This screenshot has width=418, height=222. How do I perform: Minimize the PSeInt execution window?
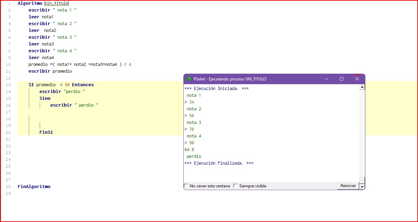(x=326, y=79)
